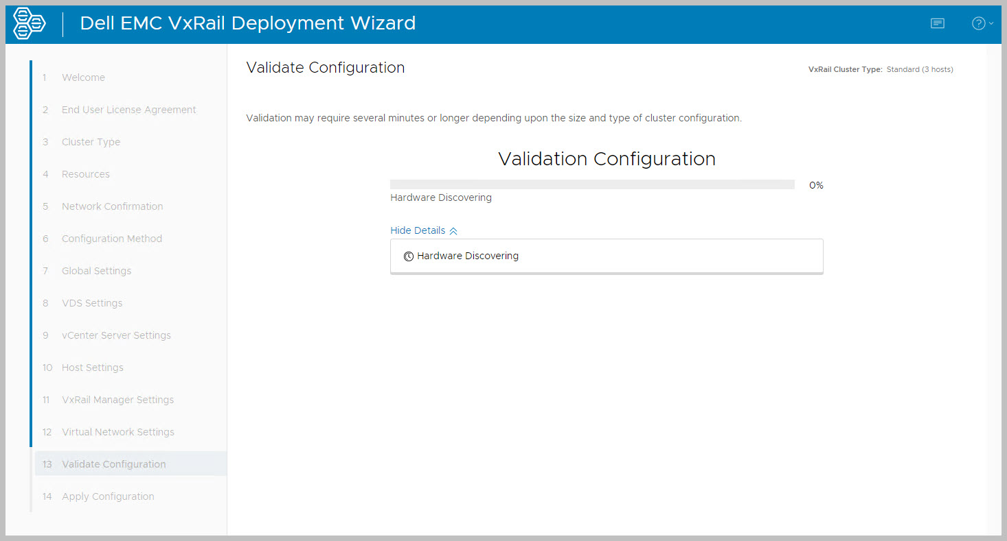The height and width of the screenshot is (541, 1007).
Task: Click the Dell EMC VxRail hexagon logo
Action: click(x=30, y=23)
